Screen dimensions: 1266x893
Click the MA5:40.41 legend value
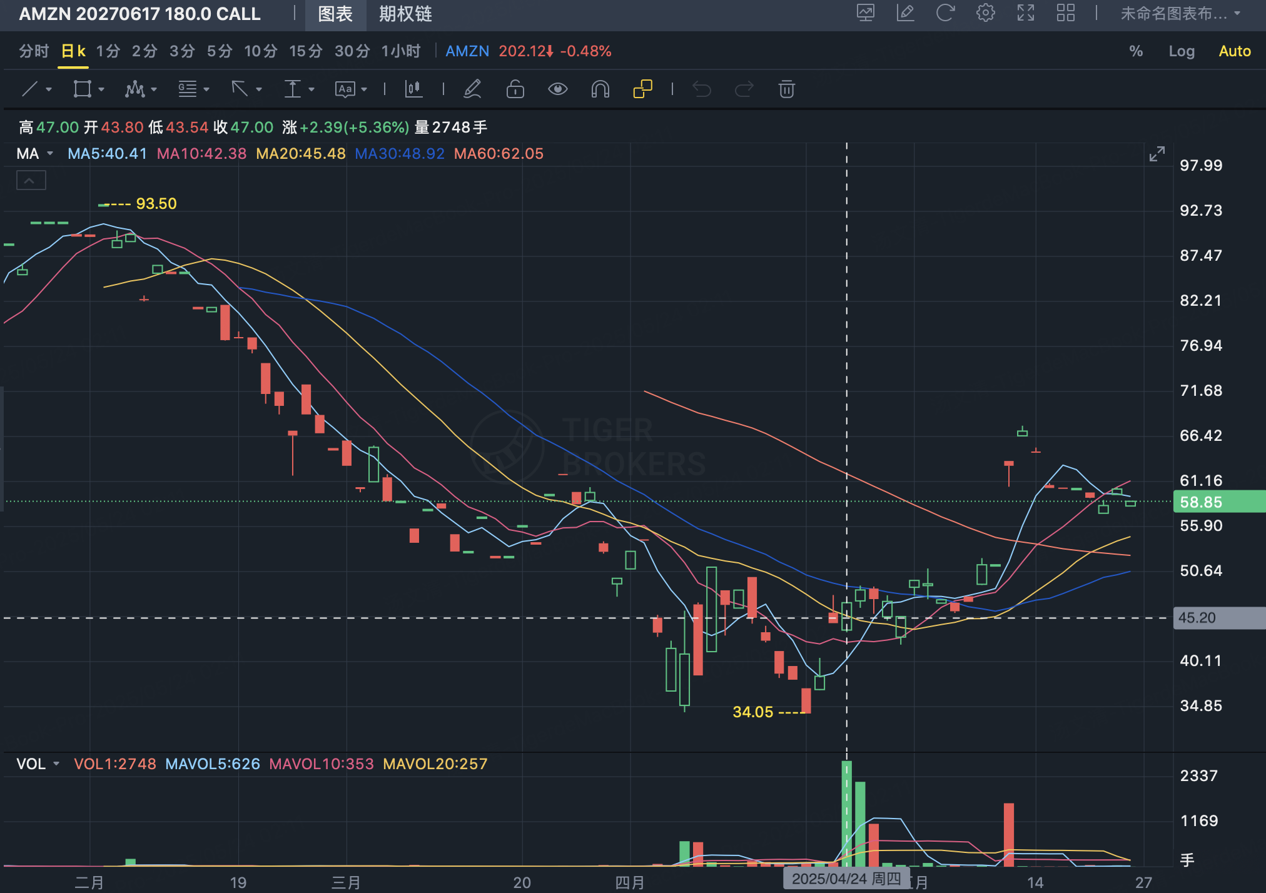[108, 154]
